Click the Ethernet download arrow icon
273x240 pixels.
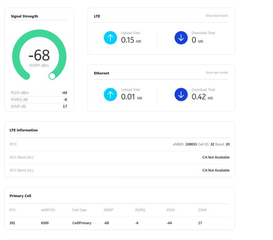181,94
